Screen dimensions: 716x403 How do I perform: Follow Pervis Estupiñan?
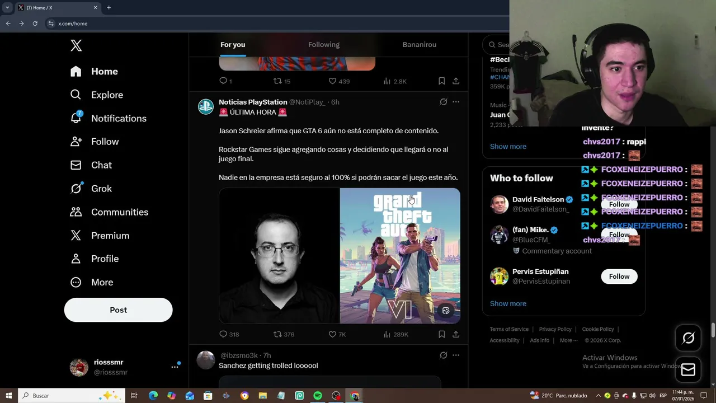(619, 277)
